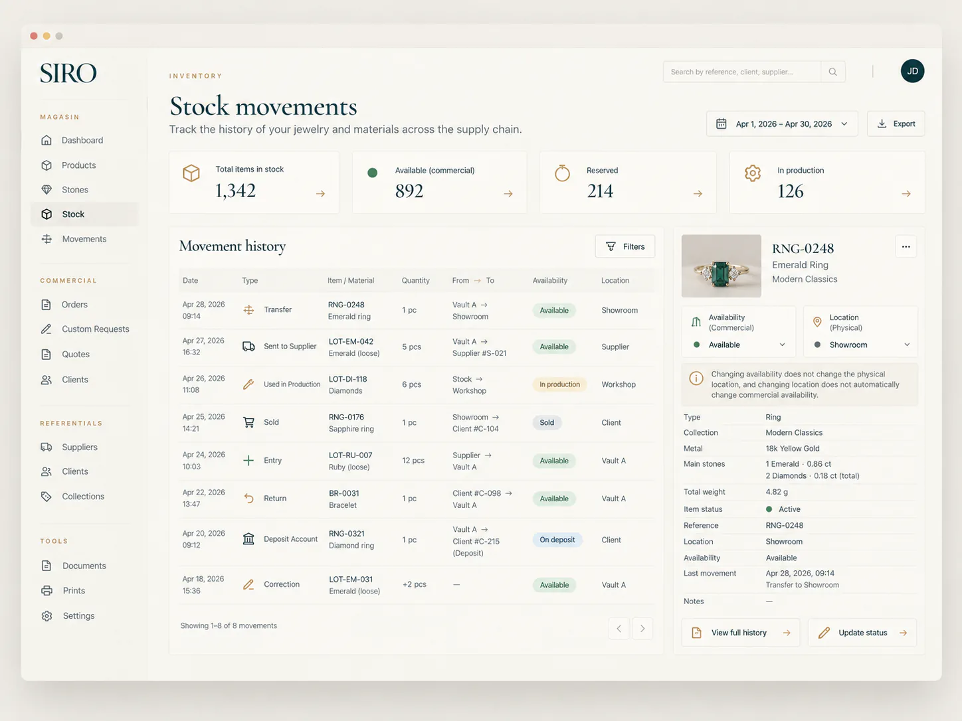Open the date range Apr 1 – Apr 30 dropdown
This screenshot has height=721, width=962.
[782, 124]
